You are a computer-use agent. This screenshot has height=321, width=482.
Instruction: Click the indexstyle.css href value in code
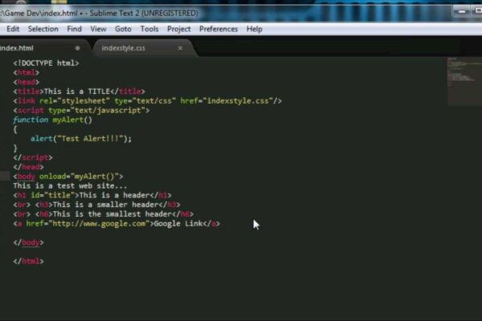coord(239,101)
